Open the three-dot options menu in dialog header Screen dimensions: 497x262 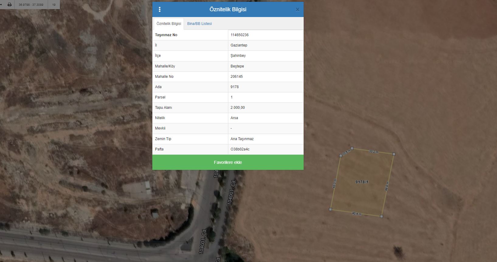(160, 9)
